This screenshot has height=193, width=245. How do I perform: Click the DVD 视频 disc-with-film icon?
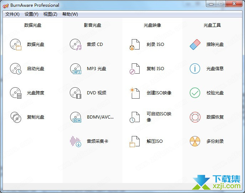pos(75,93)
